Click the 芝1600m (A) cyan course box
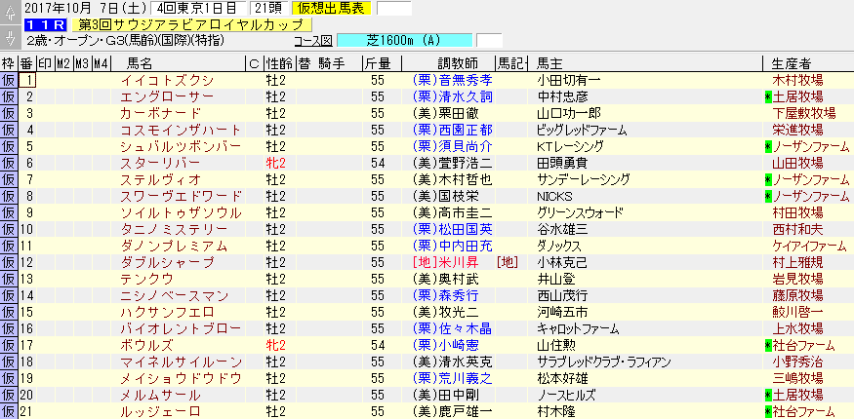The height and width of the screenshot is (419, 854). (405, 41)
